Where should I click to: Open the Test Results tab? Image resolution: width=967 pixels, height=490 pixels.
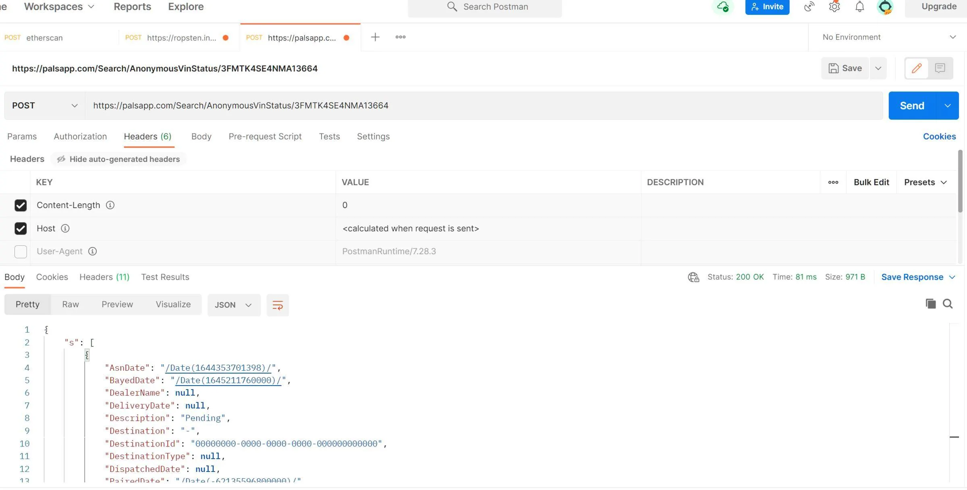tap(165, 277)
